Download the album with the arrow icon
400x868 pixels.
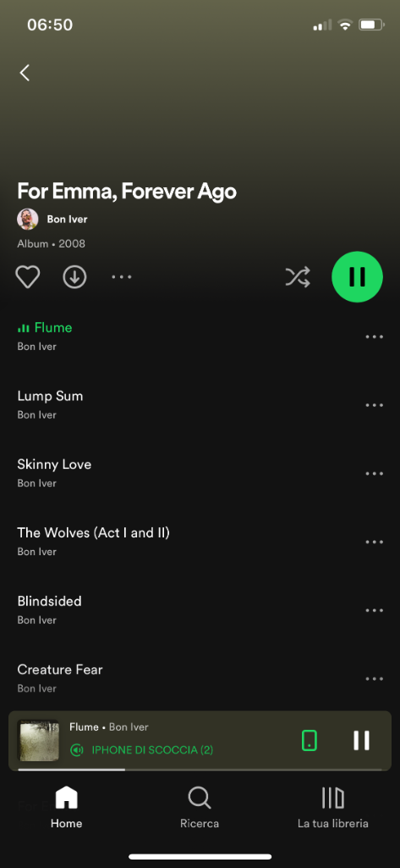pyautogui.click(x=74, y=277)
